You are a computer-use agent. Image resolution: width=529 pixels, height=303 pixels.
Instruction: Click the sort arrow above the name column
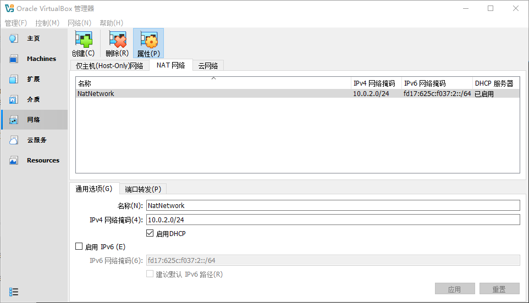[213, 78]
